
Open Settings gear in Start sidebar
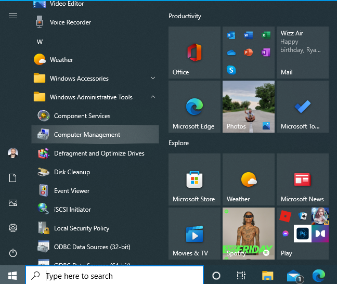click(x=13, y=228)
